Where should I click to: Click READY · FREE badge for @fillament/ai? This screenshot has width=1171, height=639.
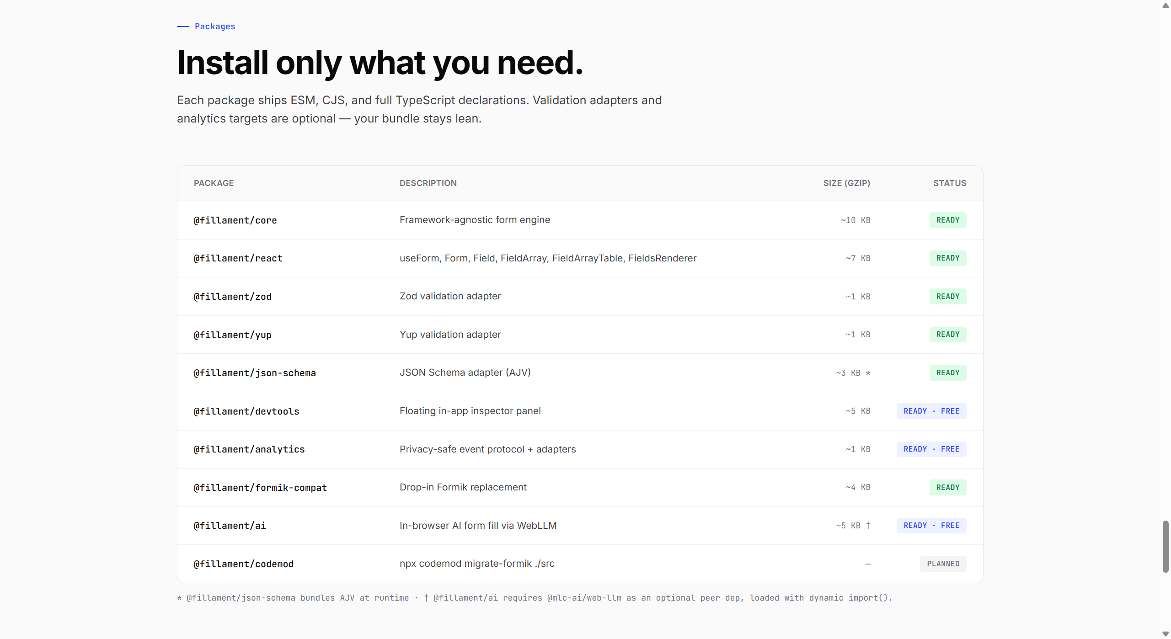931,526
